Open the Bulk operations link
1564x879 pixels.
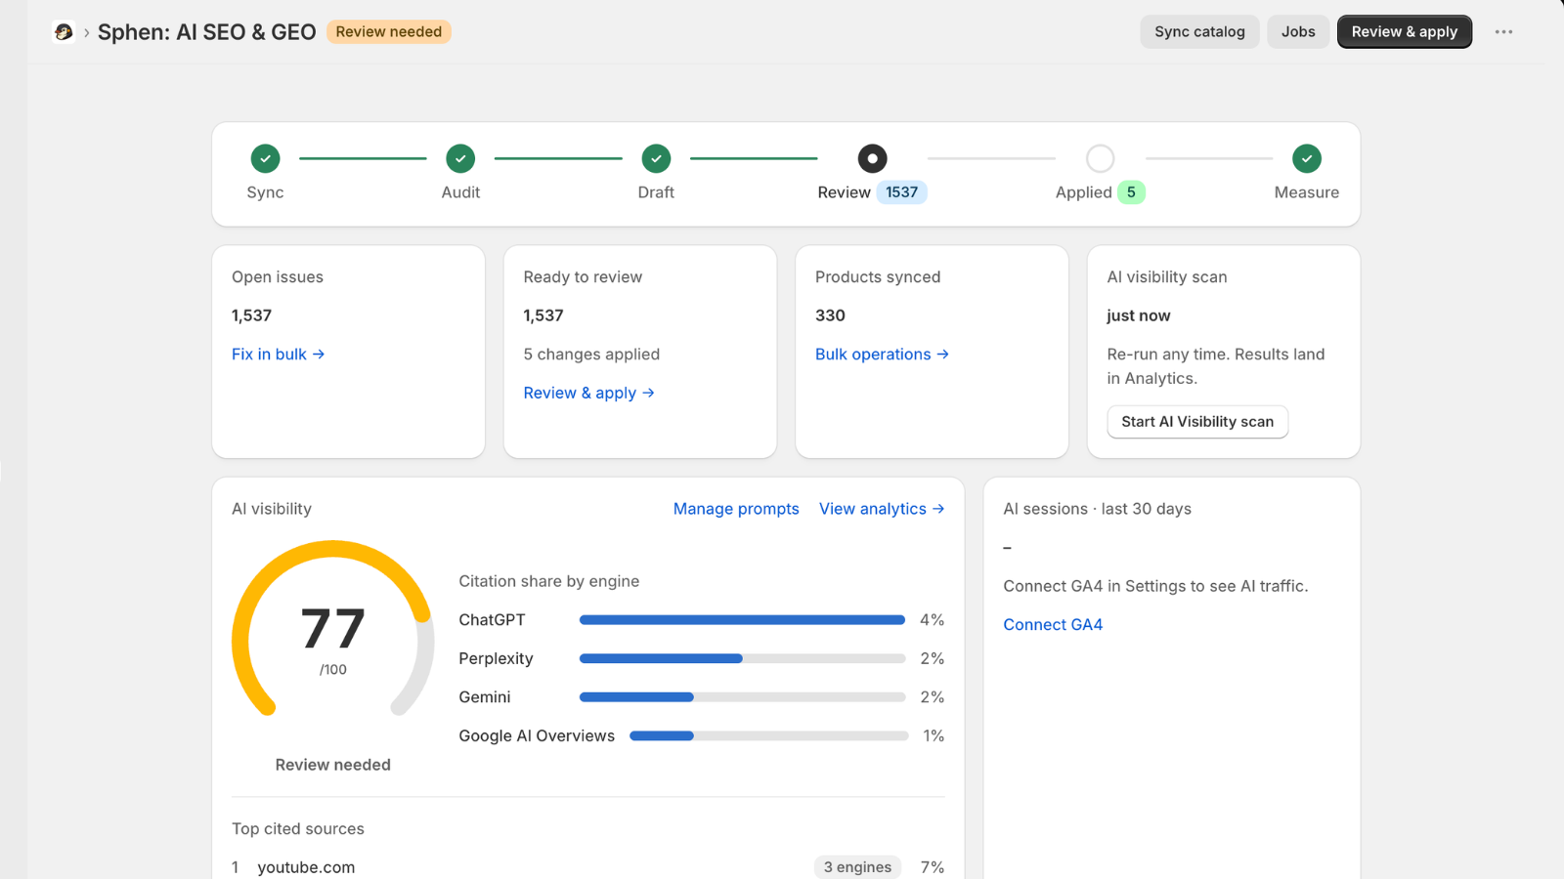[x=882, y=355]
